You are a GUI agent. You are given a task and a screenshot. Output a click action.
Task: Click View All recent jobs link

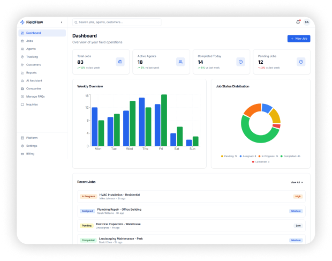297,182
